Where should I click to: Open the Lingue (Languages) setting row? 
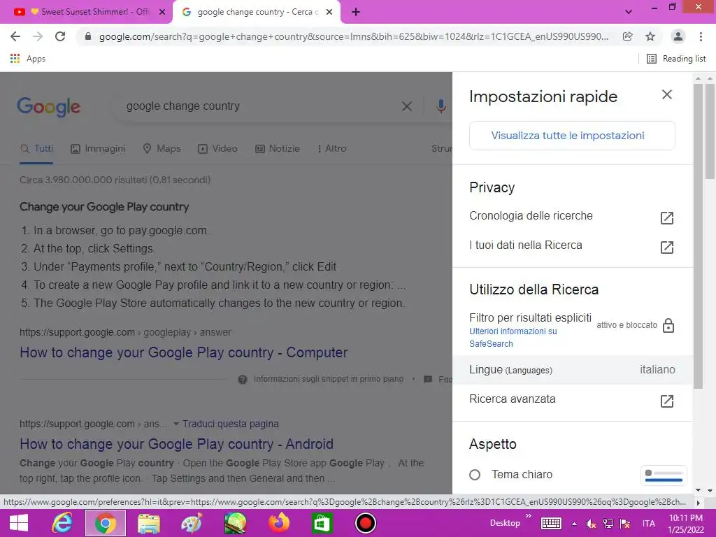pos(572,370)
